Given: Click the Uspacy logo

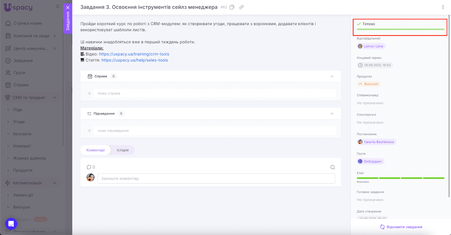Looking at the screenshot, I should tap(18, 8).
